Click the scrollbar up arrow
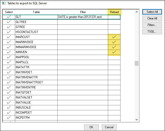Screen dimensions: 165x131 tap(136, 12)
